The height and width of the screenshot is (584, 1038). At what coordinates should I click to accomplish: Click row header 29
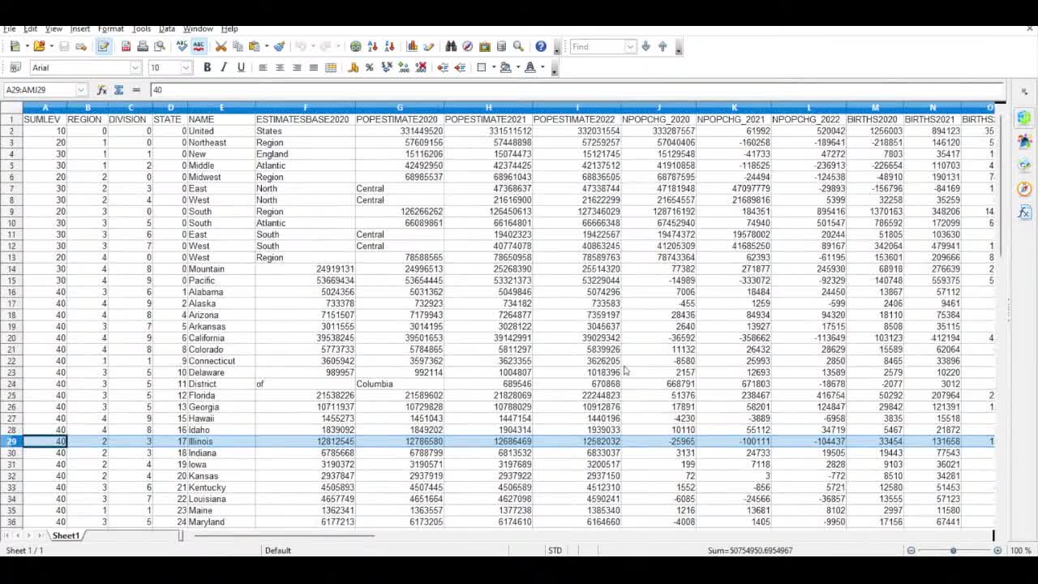pos(11,441)
